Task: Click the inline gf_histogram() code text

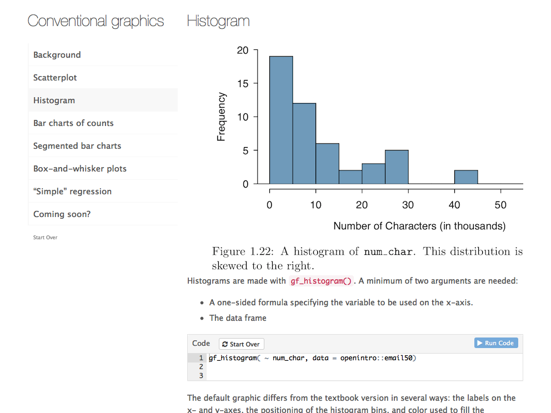Action: pyautogui.click(x=321, y=281)
